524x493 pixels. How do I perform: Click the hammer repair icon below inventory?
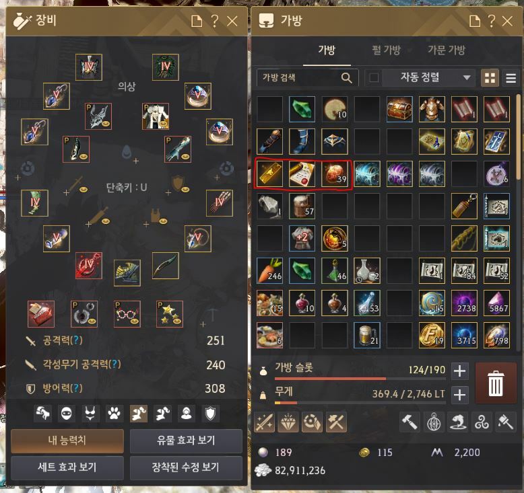click(409, 422)
